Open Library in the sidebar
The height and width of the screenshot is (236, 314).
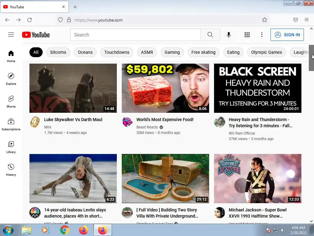[11, 147]
